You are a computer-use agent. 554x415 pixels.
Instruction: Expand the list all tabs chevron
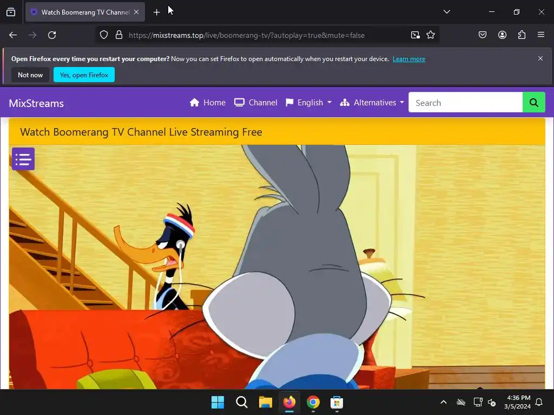click(x=446, y=12)
